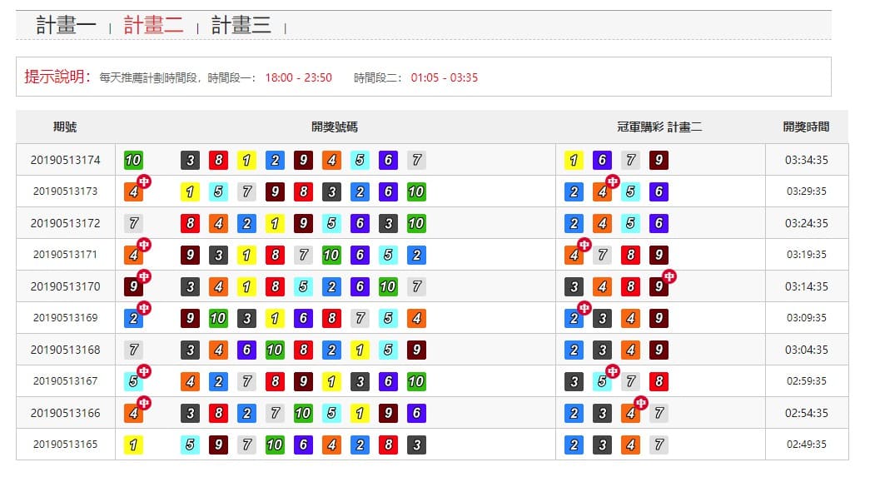870x477 pixels.
Task: Select the active 計畫二 tab
Action: coord(154,25)
